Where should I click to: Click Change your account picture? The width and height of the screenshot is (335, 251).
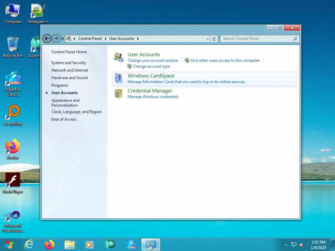[x=153, y=60]
